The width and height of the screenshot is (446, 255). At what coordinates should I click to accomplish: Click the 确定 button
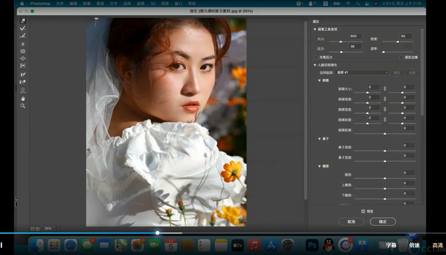pos(383,222)
